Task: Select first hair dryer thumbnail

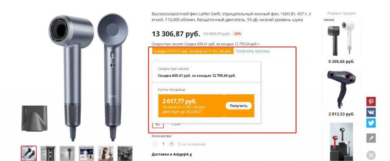Action: (x=29, y=153)
